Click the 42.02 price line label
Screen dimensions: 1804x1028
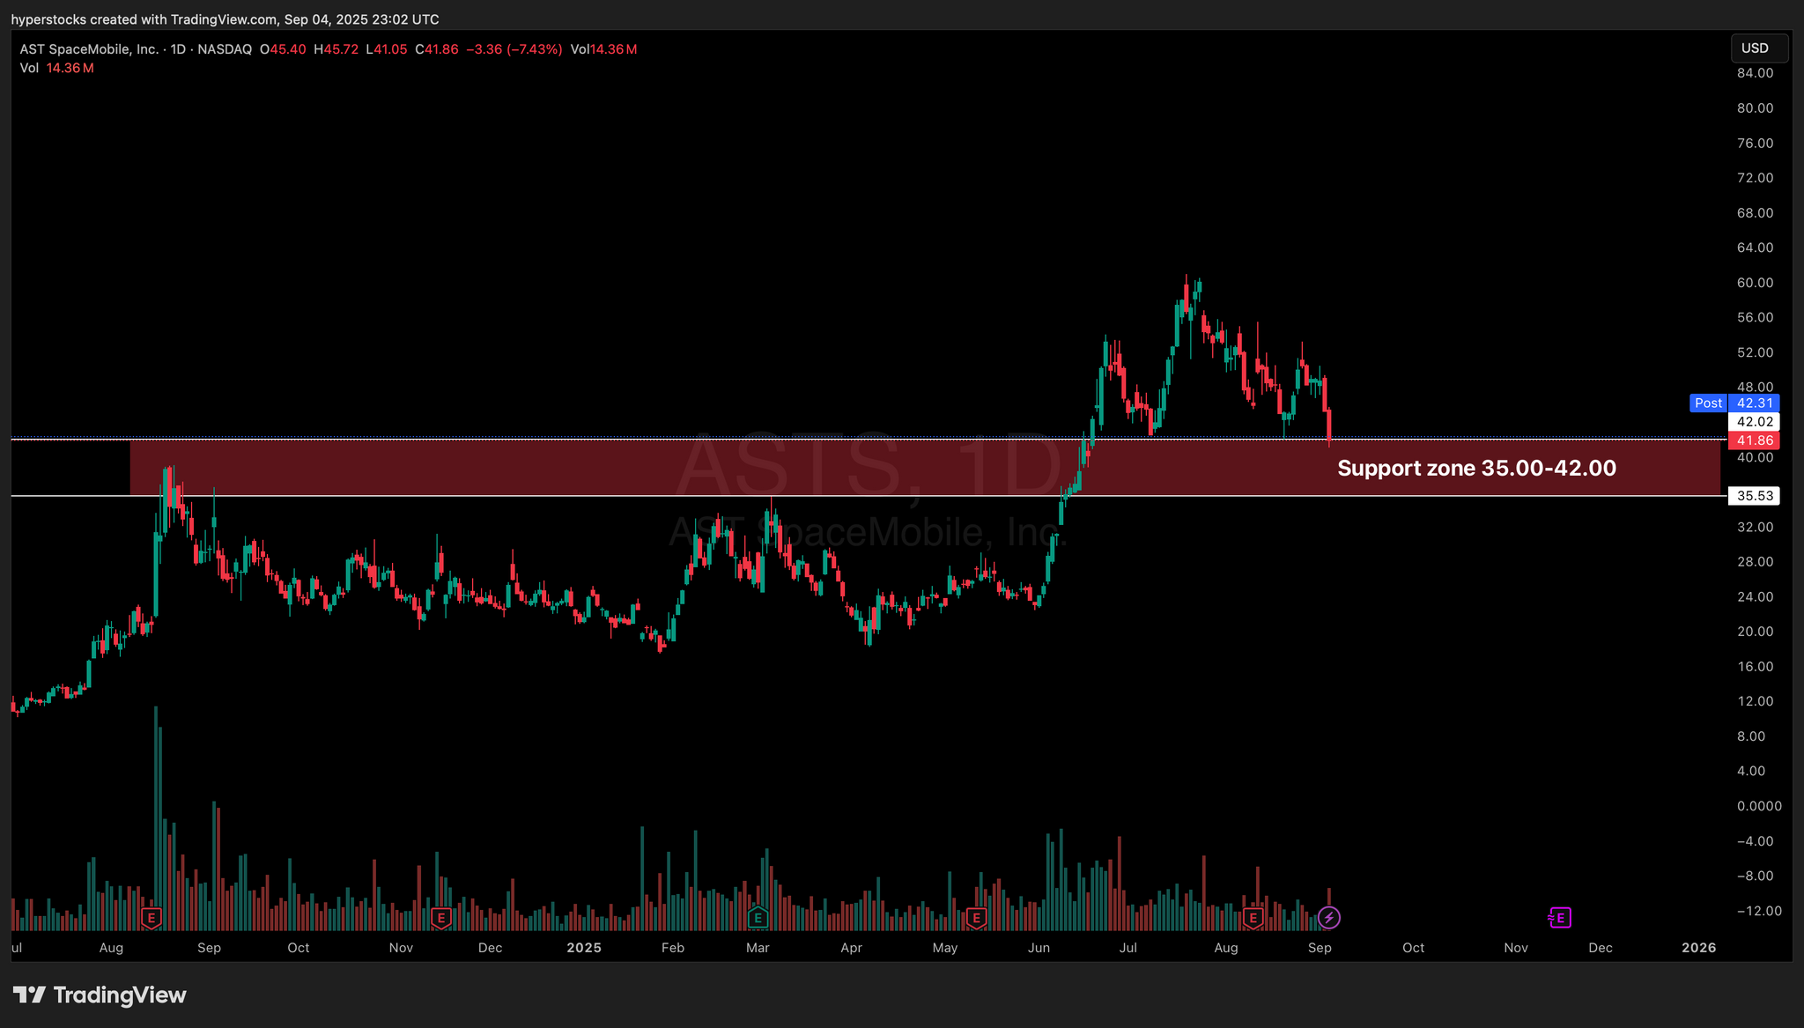tap(1755, 422)
